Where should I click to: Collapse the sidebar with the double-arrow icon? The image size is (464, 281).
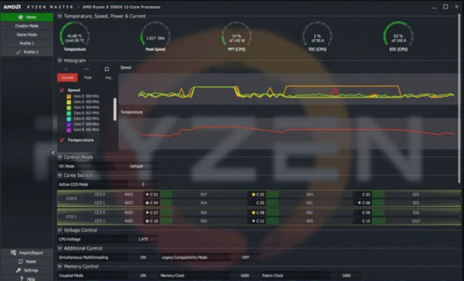(53, 152)
